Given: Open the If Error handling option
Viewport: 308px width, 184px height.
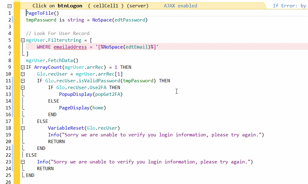Looking at the screenshot, I should point(289,6).
